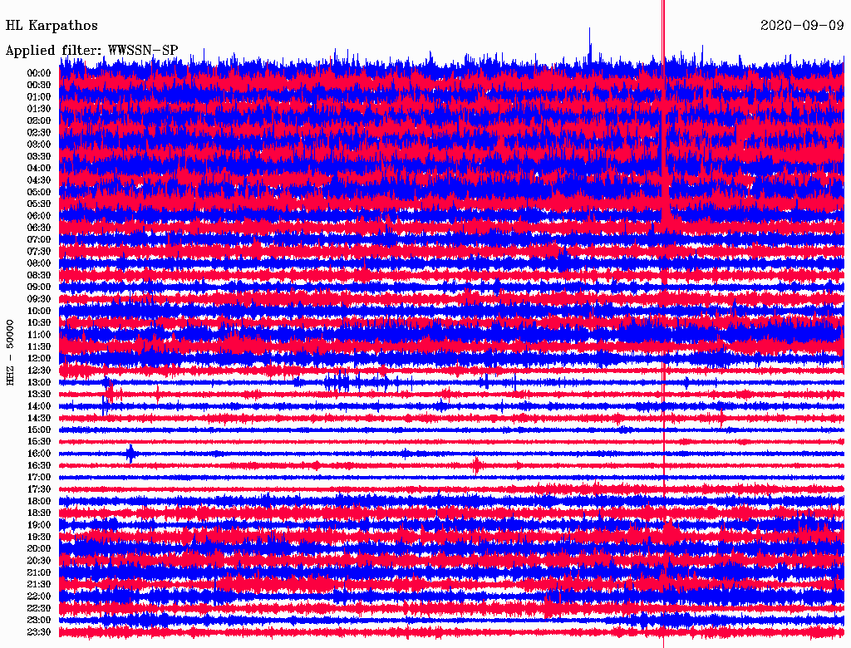This screenshot has width=851, height=648.
Task: Select the 21:30 time label
Action: pyautogui.click(x=39, y=585)
